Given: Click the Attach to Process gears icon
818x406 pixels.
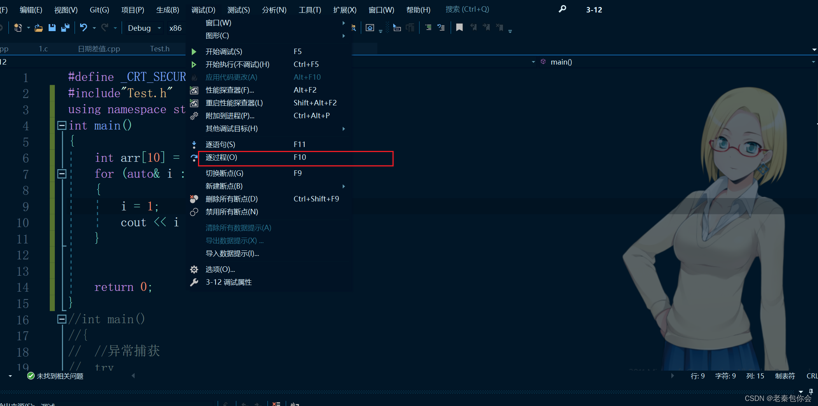Looking at the screenshot, I should pyautogui.click(x=194, y=116).
